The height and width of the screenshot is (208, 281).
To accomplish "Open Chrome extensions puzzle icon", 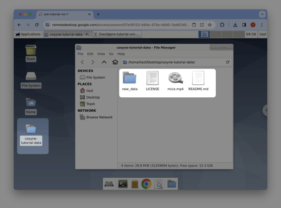I will [222, 25].
